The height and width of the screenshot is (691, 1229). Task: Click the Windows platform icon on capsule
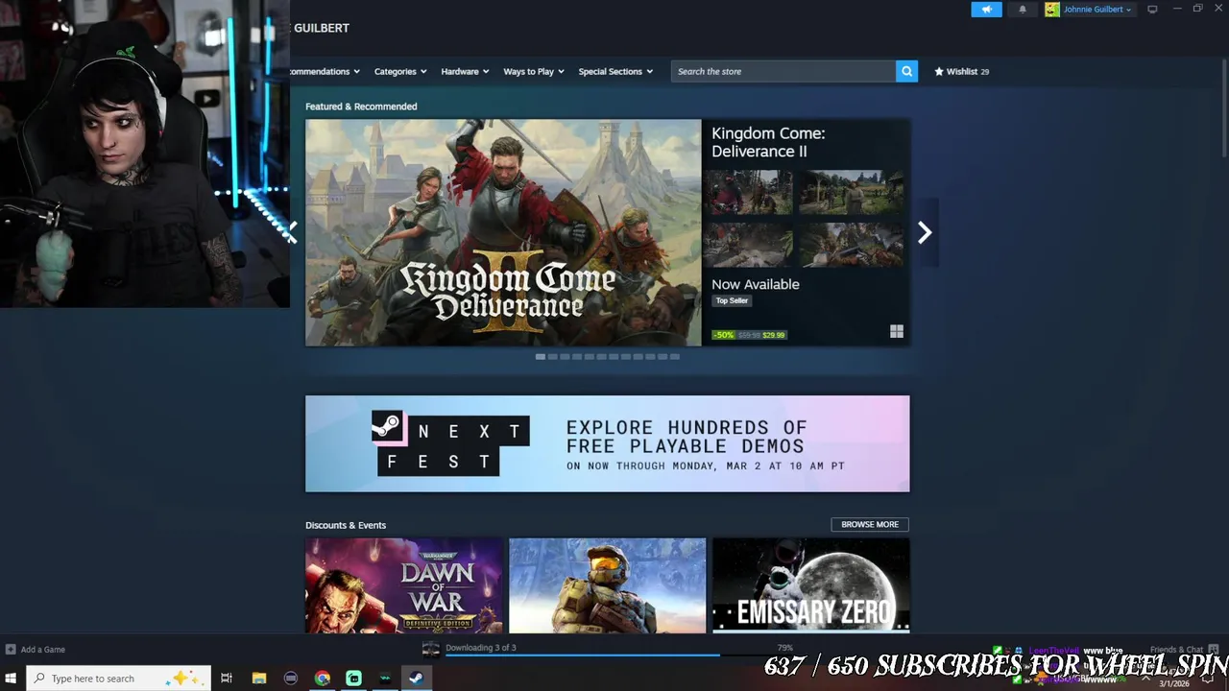pyautogui.click(x=897, y=331)
